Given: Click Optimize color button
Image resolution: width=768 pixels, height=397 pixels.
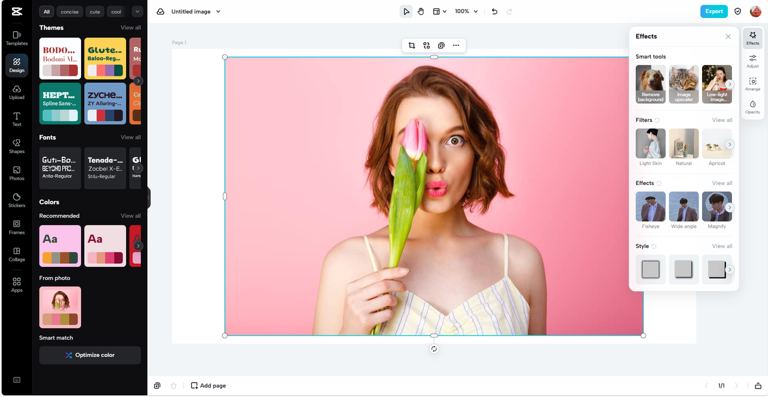Looking at the screenshot, I should point(90,355).
